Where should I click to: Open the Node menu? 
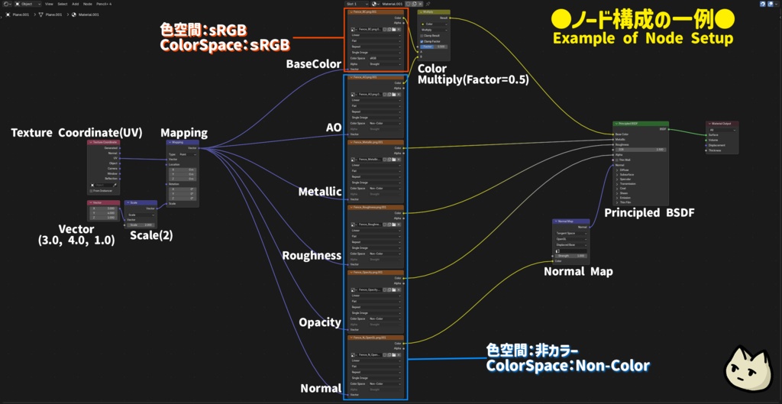pos(87,4)
